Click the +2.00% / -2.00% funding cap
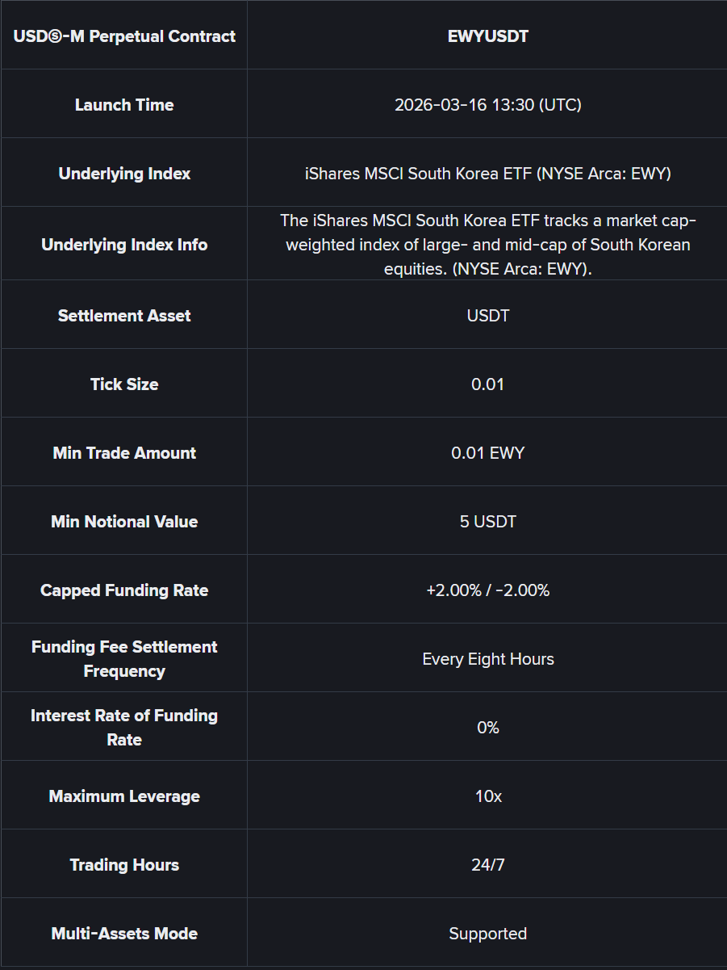The height and width of the screenshot is (970, 727). [x=487, y=590]
